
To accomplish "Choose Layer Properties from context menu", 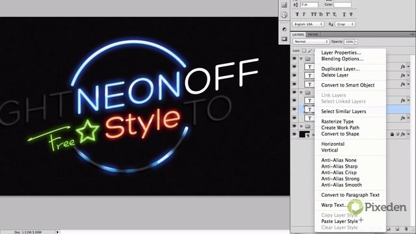I will (341, 53).
